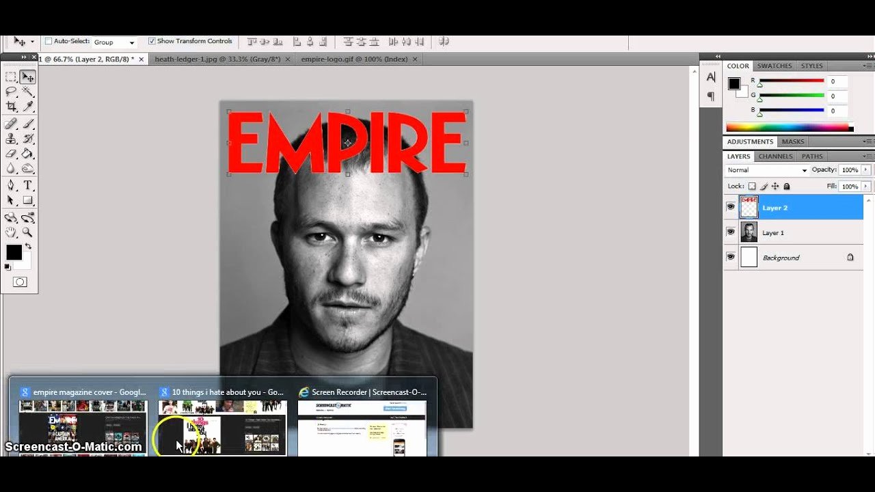Open Move tool preset picker arrow

pos(32,42)
